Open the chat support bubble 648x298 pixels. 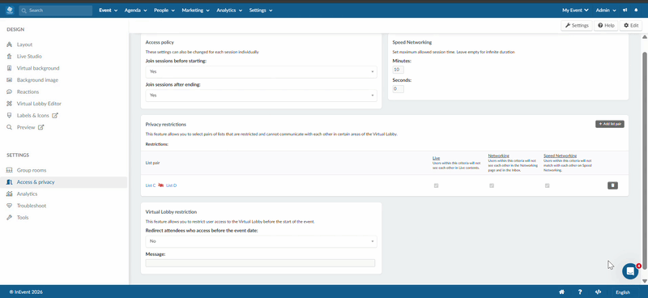[x=630, y=271]
